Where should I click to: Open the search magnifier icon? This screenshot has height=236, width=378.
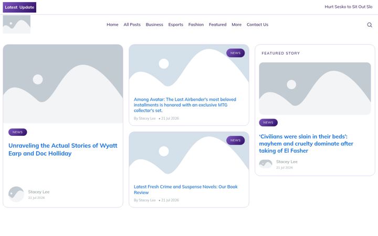[x=369, y=25]
